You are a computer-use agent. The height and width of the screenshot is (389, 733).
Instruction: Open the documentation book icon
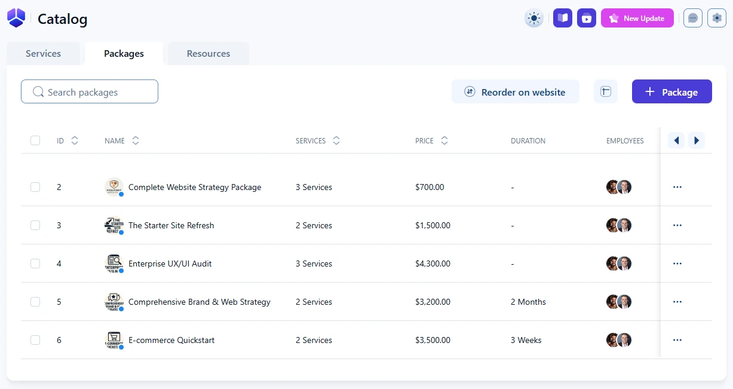tap(562, 19)
